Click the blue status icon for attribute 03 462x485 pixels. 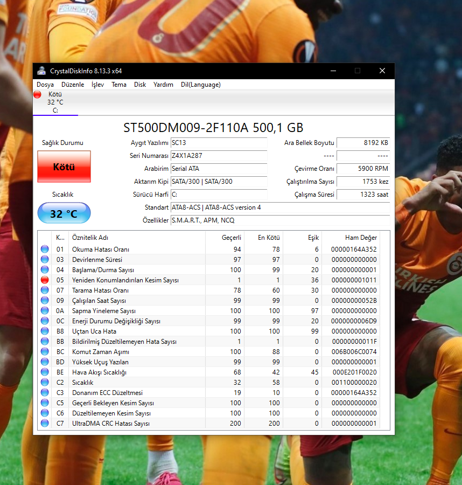(x=45, y=259)
